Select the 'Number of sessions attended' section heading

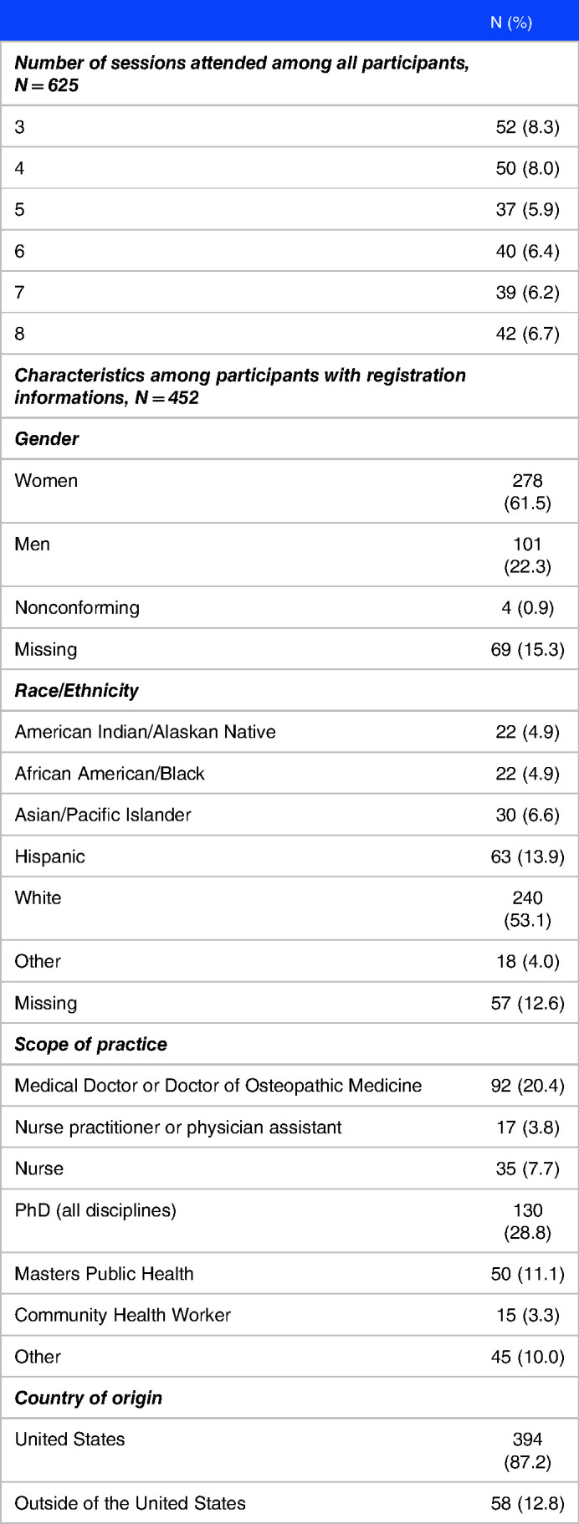[242, 74]
